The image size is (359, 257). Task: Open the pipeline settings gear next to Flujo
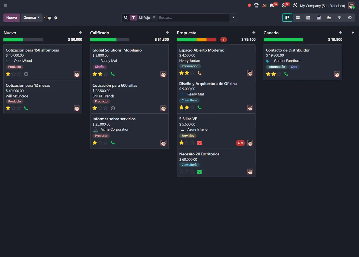tap(56, 18)
